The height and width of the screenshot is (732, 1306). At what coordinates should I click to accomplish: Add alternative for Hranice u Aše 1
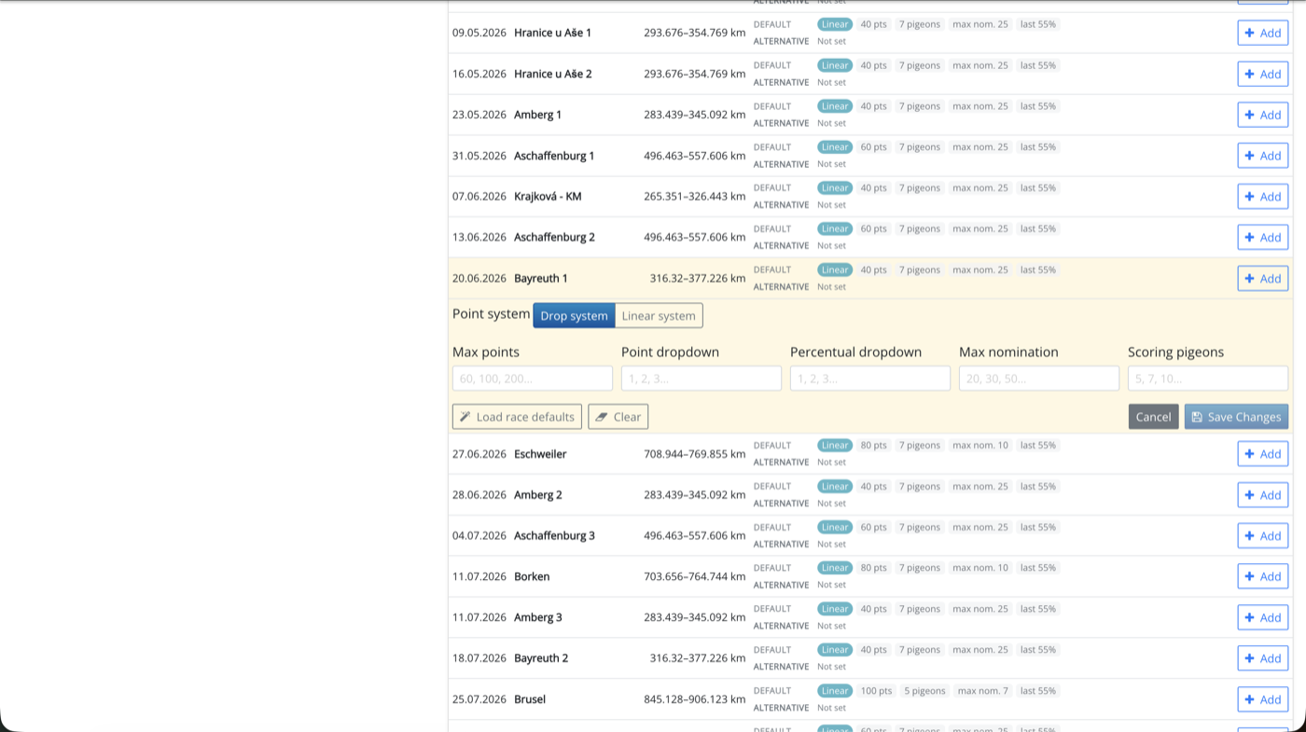[1262, 33]
